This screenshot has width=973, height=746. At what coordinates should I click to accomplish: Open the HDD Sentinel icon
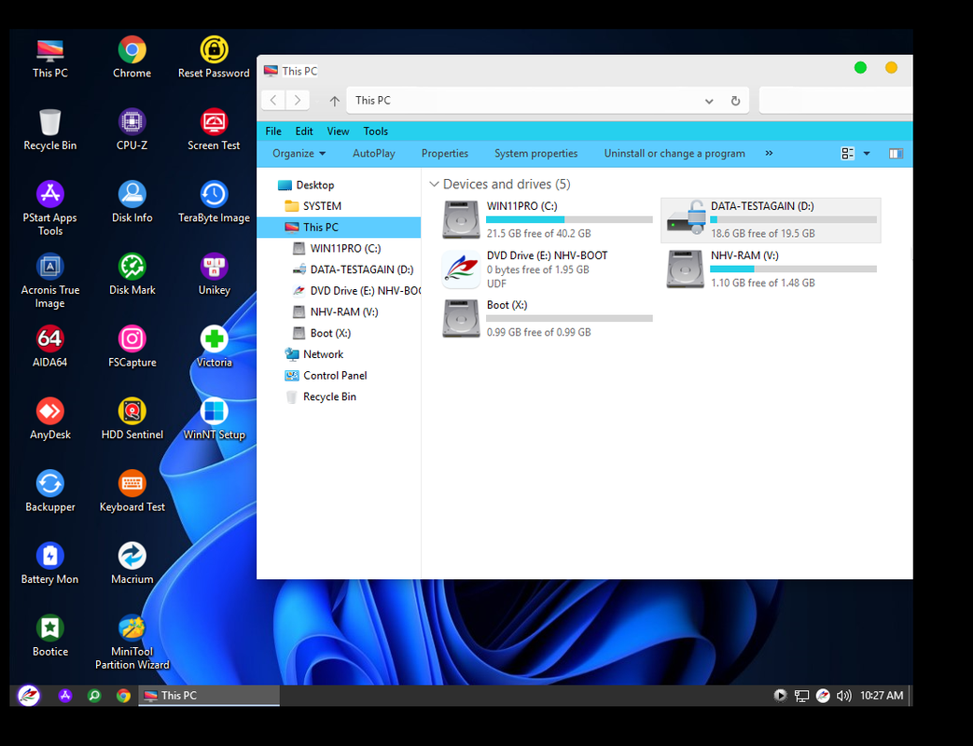(x=132, y=420)
